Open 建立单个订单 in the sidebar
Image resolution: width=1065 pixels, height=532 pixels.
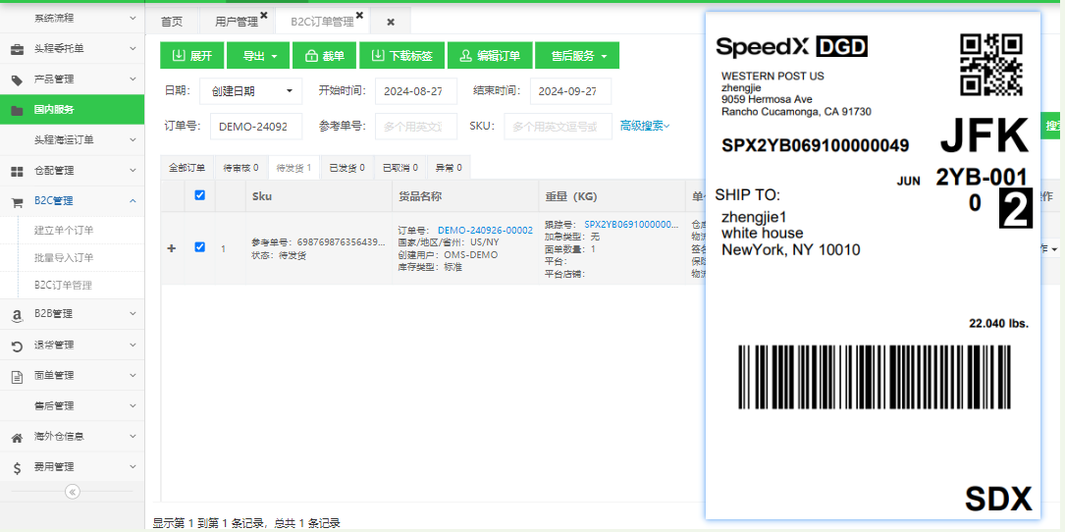(x=64, y=231)
